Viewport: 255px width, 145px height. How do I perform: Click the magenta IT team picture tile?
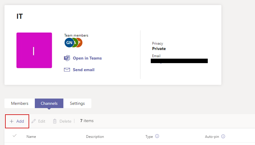click(x=34, y=50)
